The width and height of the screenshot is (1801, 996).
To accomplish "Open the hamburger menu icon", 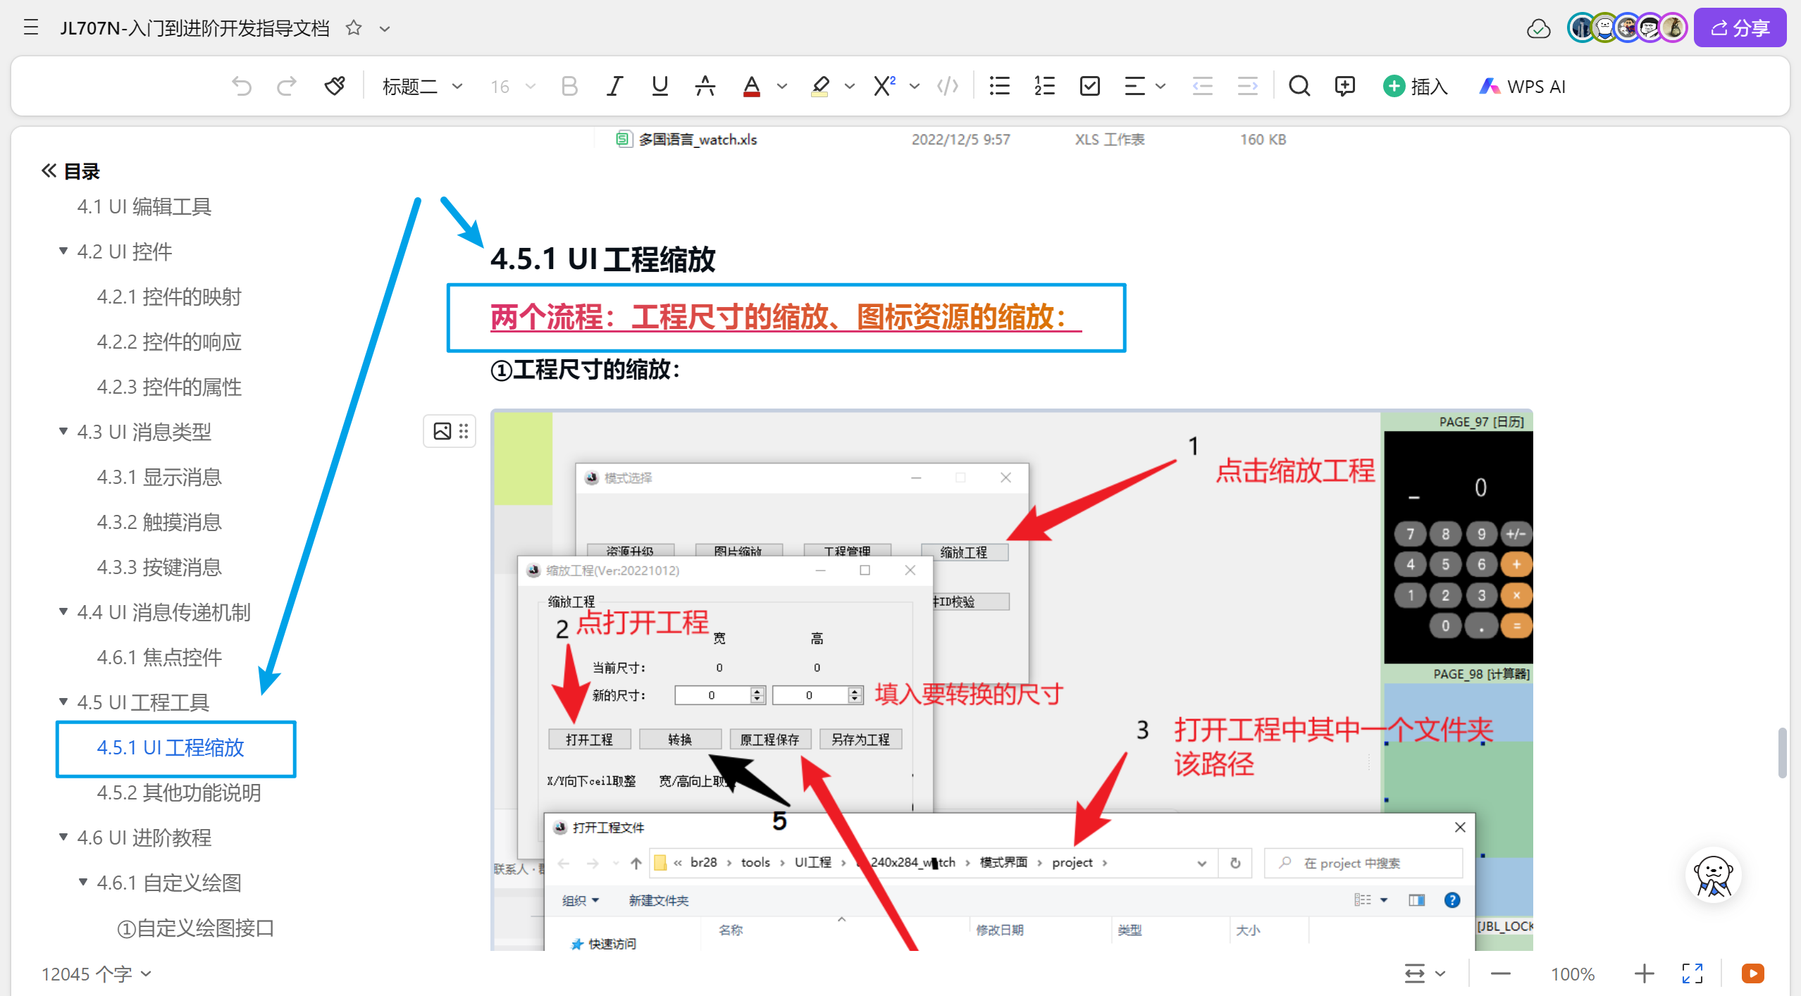I will 30,28.
